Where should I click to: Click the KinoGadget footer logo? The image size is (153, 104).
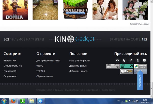pyautogui.click(x=75, y=39)
